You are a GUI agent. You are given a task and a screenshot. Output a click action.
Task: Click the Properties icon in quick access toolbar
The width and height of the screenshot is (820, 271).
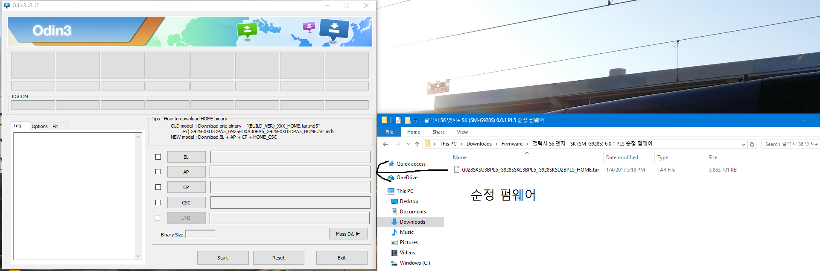point(398,120)
